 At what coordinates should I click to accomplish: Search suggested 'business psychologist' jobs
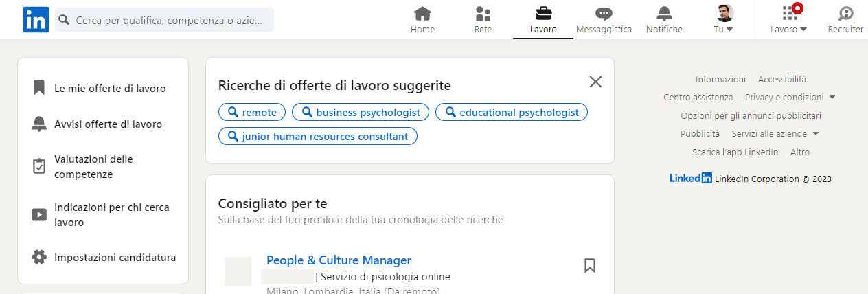[361, 112]
